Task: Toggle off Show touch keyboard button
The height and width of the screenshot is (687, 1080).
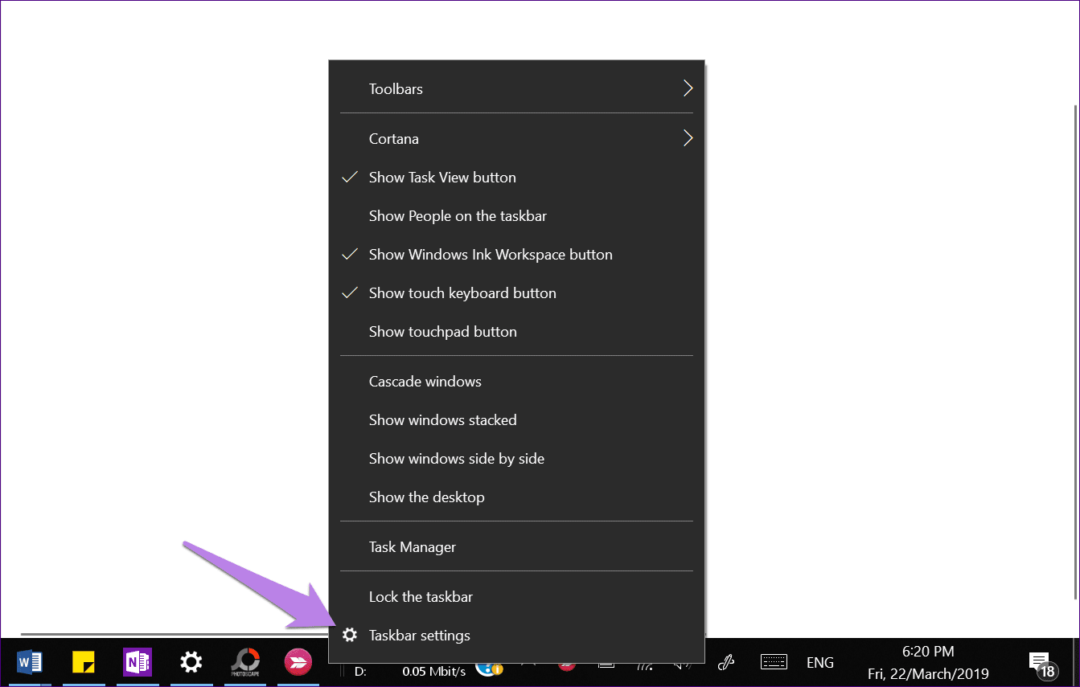Action: point(462,293)
